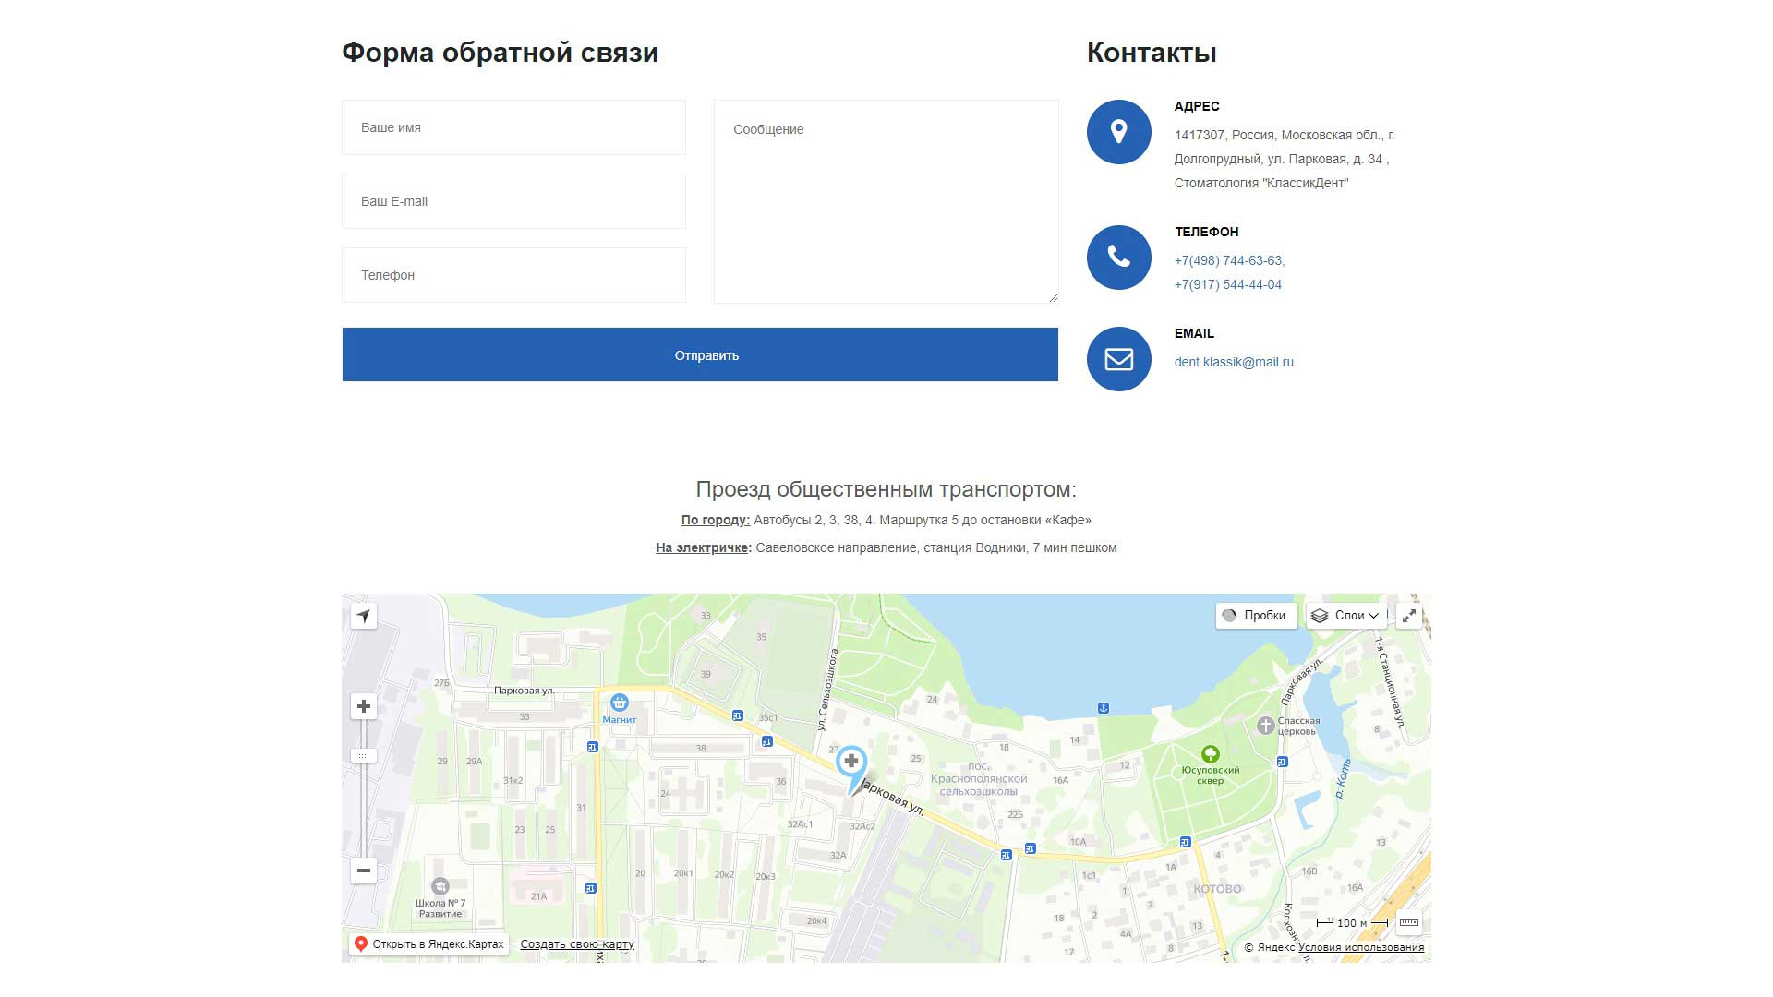1773x997 pixels.
Task: Click the phone icon beside ТЕЛЕФОН
Action: (x=1118, y=258)
